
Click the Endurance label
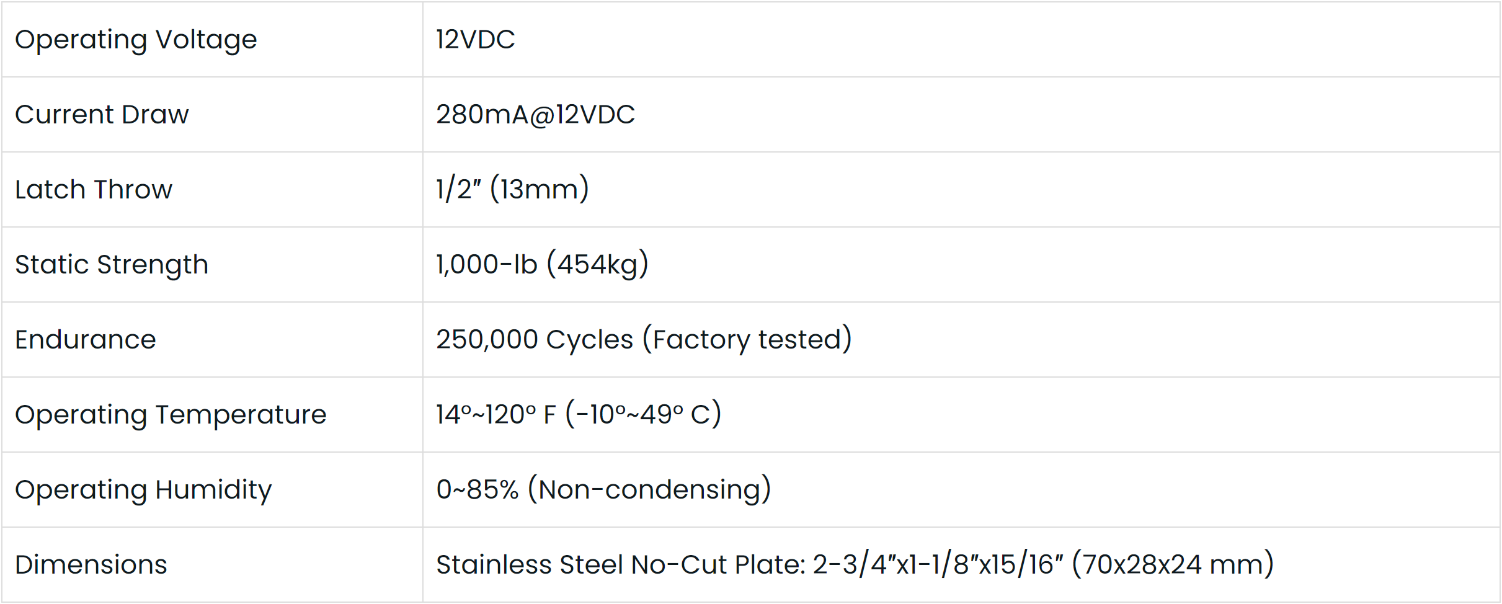(86, 340)
